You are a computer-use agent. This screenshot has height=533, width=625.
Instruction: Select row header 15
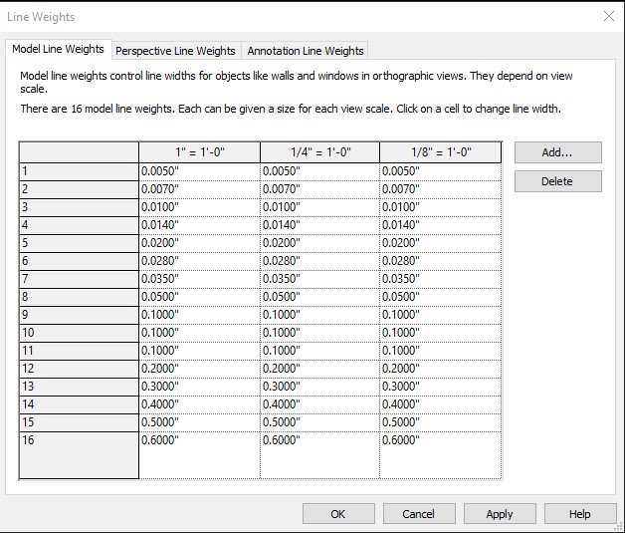click(x=80, y=422)
